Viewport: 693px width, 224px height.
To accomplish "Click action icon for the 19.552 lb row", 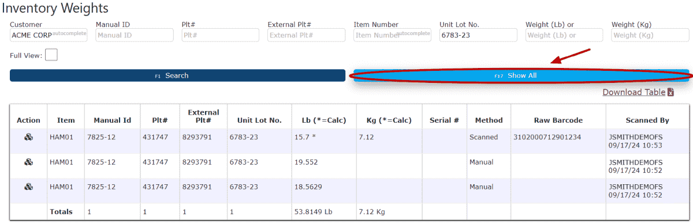I will pyautogui.click(x=28, y=162).
